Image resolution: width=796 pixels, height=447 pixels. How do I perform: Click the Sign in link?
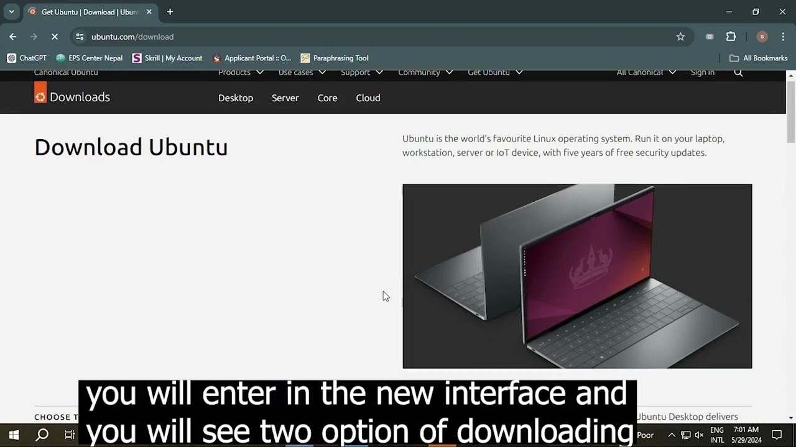pos(702,73)
